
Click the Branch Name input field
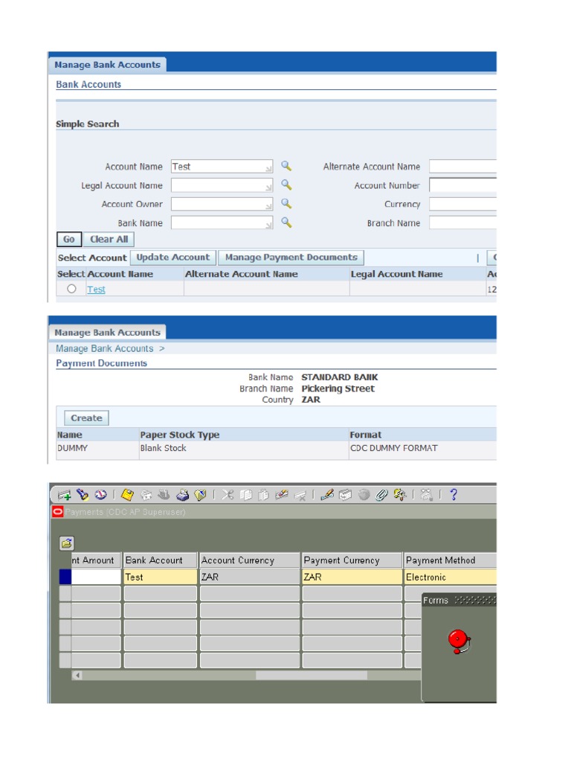pos(462,223)
